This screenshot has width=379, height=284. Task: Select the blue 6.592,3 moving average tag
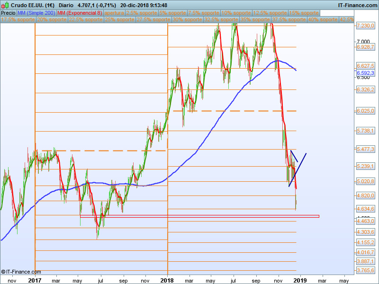tap(365, 73)
